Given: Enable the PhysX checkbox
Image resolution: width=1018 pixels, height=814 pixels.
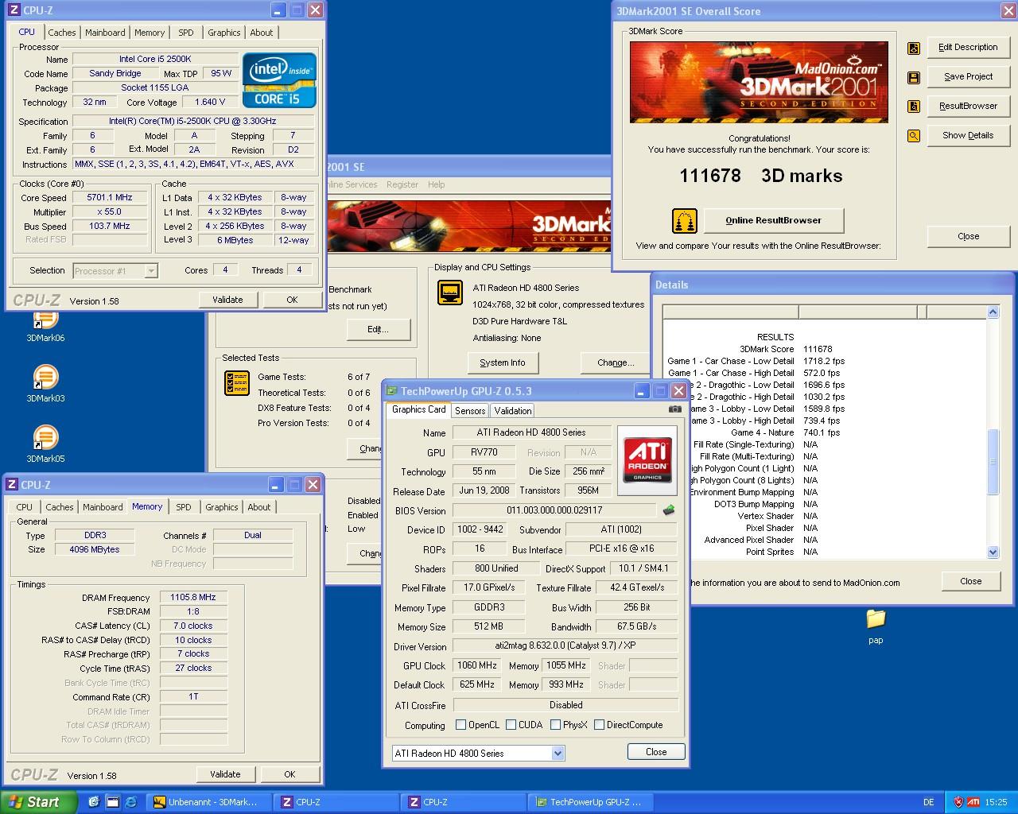Looking at the screenshot, I should click(555, 725).
